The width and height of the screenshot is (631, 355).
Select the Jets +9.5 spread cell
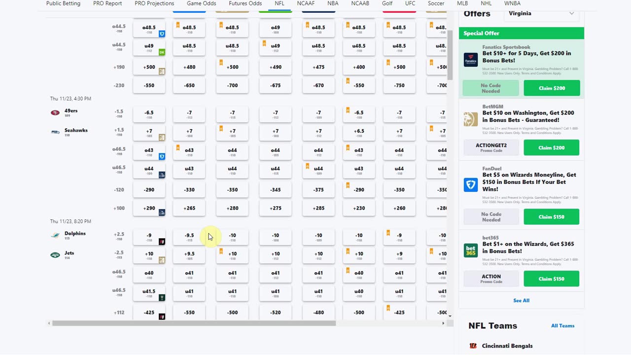click(x=189, y=256)
